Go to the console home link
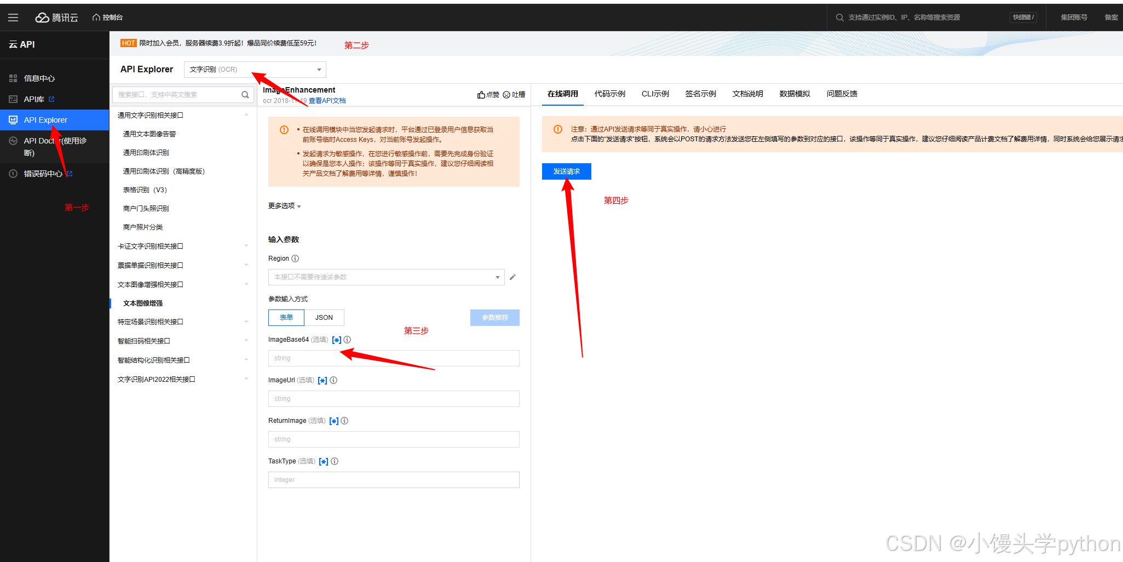The image size is (1123, 562). point(107,18)
